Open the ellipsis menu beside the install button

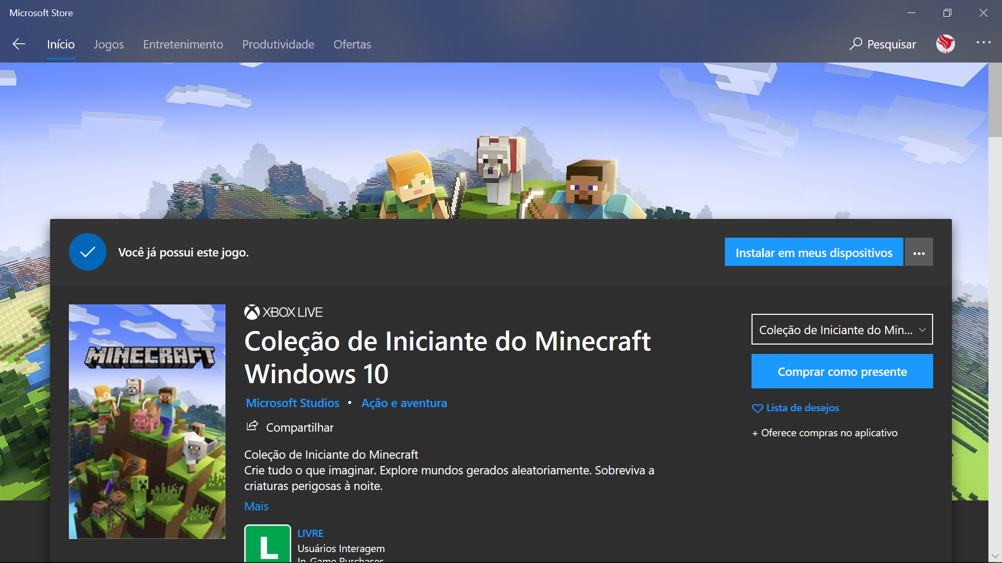click(x=919, y=252)
